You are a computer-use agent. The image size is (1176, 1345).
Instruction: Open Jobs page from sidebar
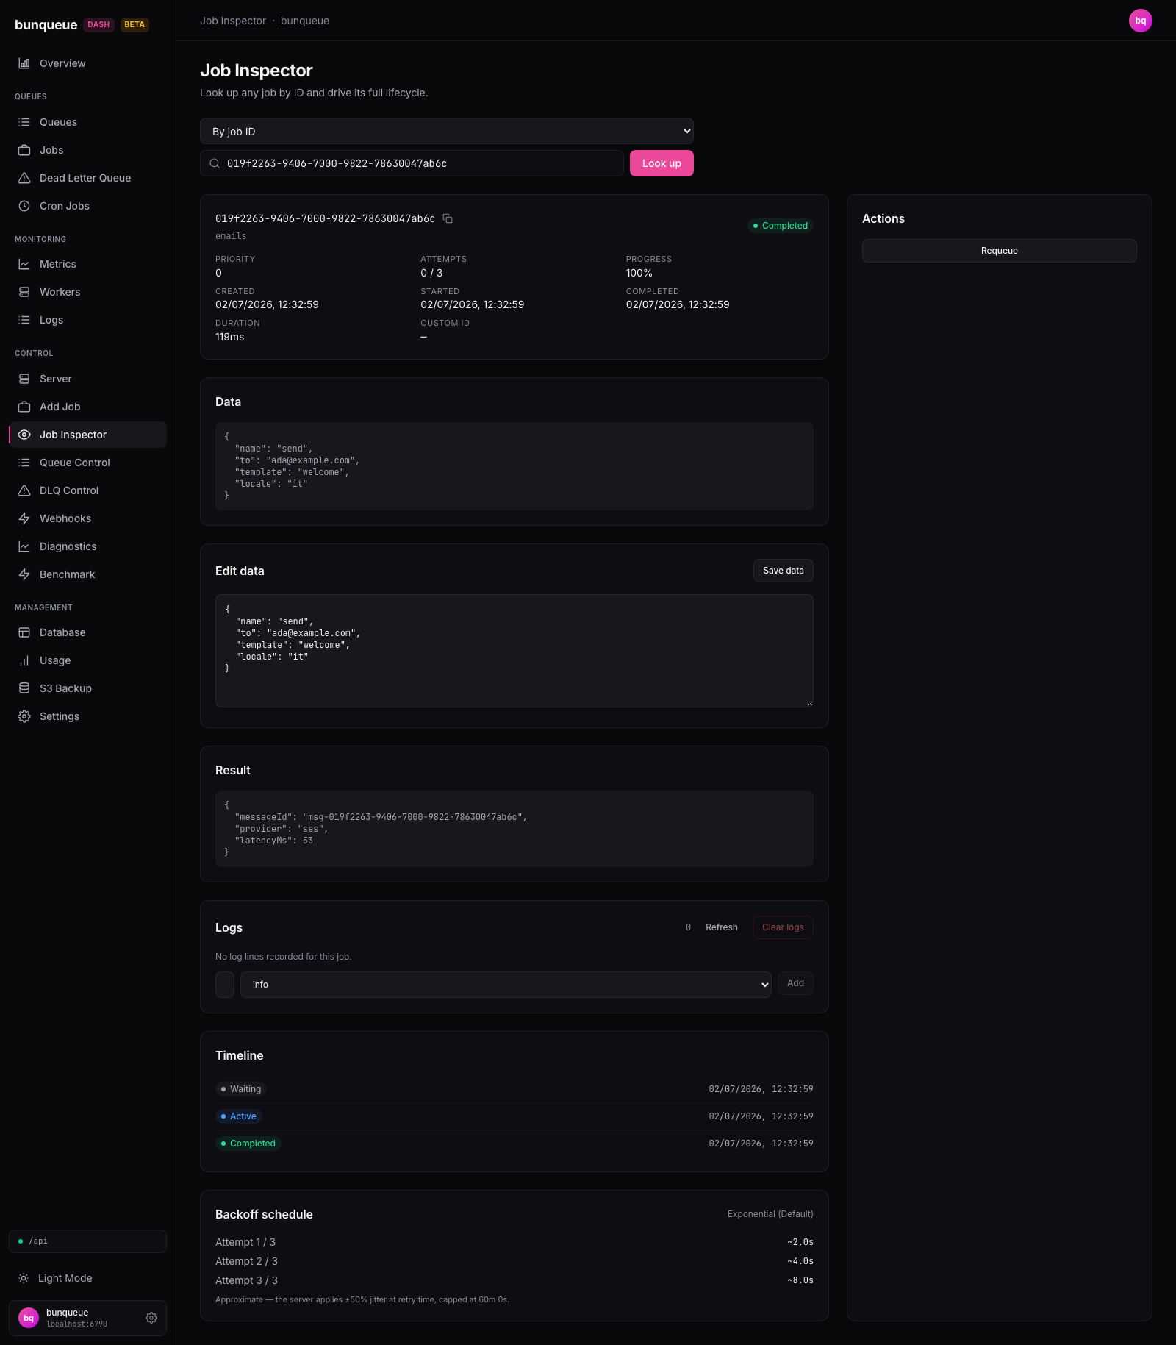87,150
